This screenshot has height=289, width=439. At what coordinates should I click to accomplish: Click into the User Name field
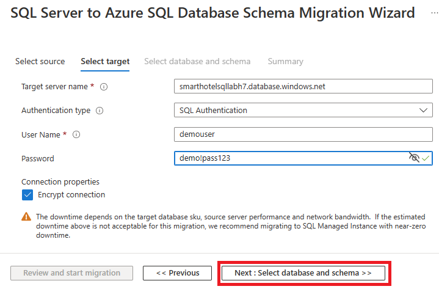click(303, 134)
